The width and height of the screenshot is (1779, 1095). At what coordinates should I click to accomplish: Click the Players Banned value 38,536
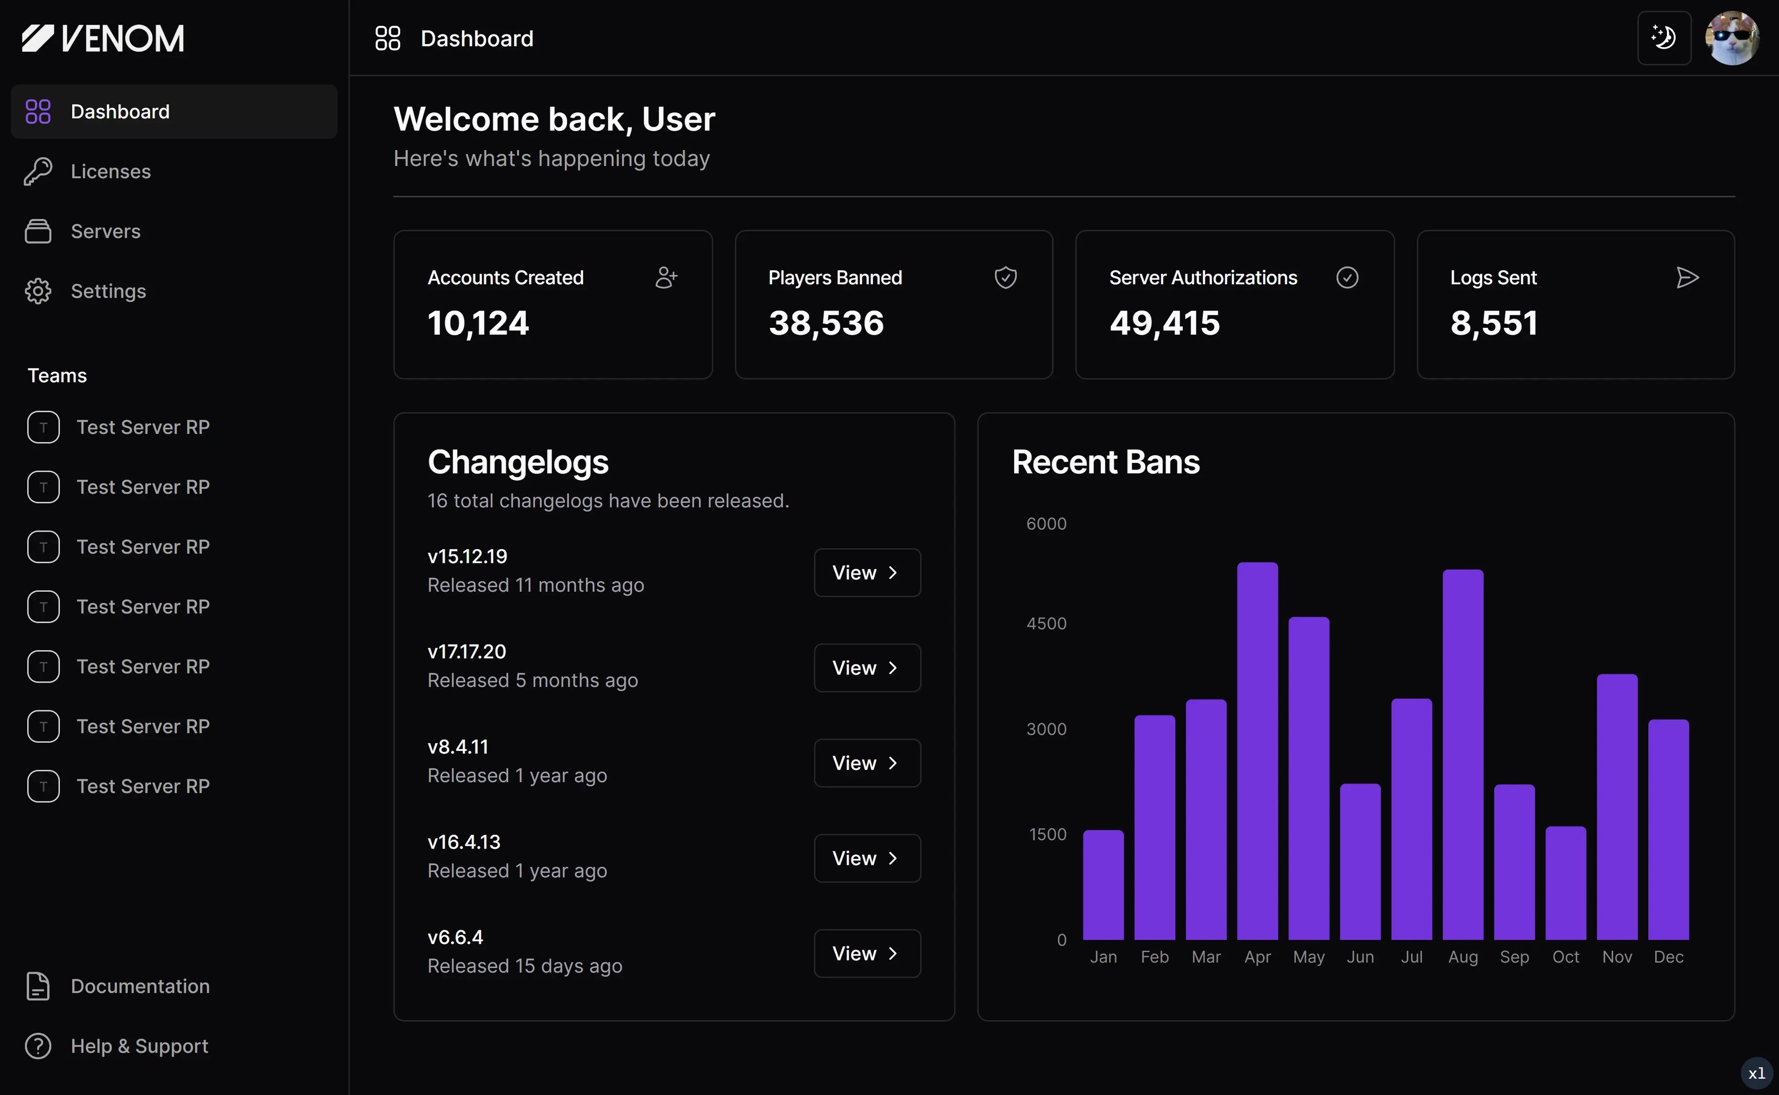click(826, 323)
